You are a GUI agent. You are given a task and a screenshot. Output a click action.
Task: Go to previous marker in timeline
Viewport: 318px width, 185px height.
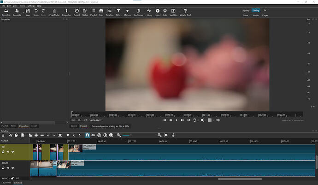(x=74, y=135)
